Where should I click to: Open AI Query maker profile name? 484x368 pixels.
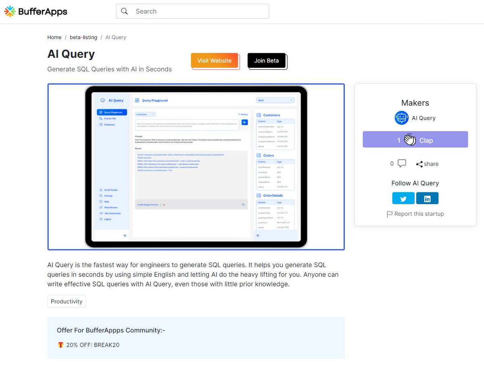423,118
